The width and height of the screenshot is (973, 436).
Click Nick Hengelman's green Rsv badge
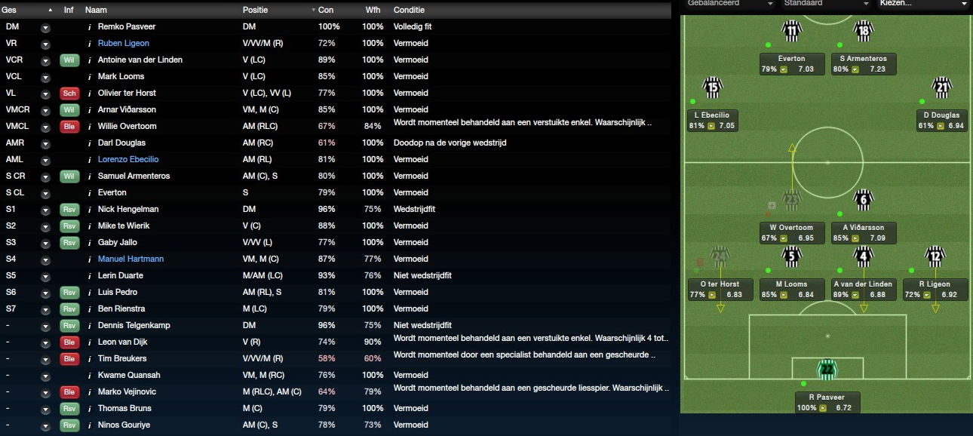(x=69, y=209)
